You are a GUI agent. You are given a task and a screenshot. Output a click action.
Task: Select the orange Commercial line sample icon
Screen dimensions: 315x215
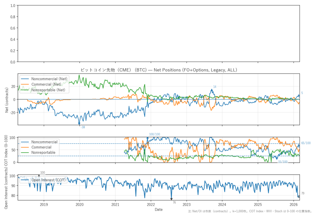(x=26, y=84)
